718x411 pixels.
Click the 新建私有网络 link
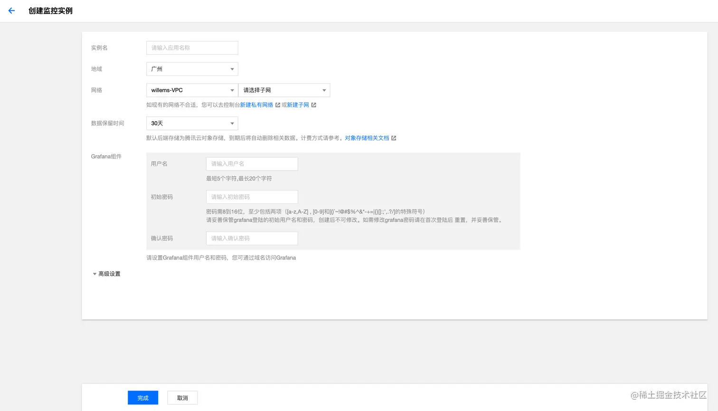point(256,105)
